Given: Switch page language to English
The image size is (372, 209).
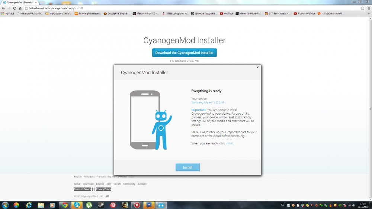Looking at the screenshot, I should tap(78, 177).
